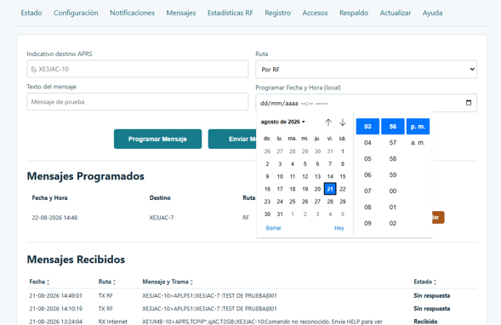
Task: Click destination XE3JAC-7 in scheduled messages
Action: click(x=162, y=218)
